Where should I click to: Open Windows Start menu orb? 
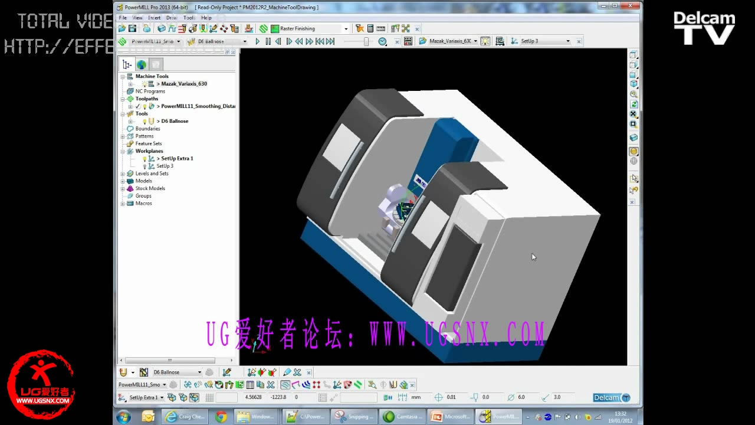(x=124, y=417)
